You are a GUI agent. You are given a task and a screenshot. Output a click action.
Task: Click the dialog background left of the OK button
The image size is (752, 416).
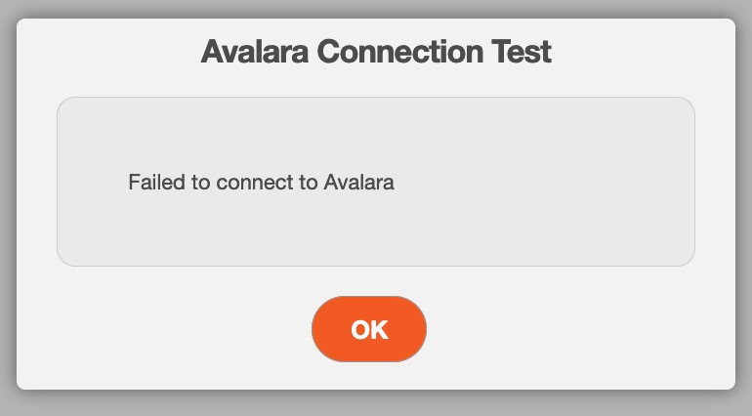click(x=176, y=329)
